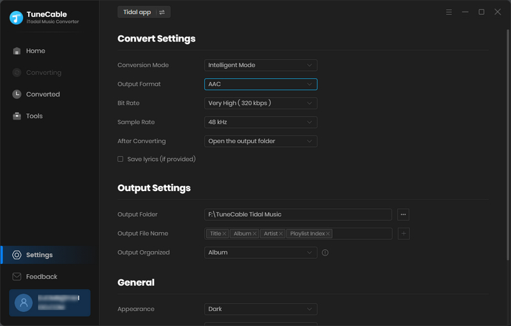Open the Sample Rate 48 kHz dropdown

(x=261, y=122)
